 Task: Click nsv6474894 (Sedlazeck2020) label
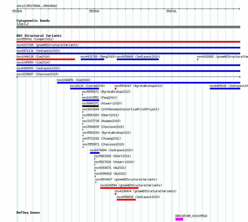coord(111,150)
